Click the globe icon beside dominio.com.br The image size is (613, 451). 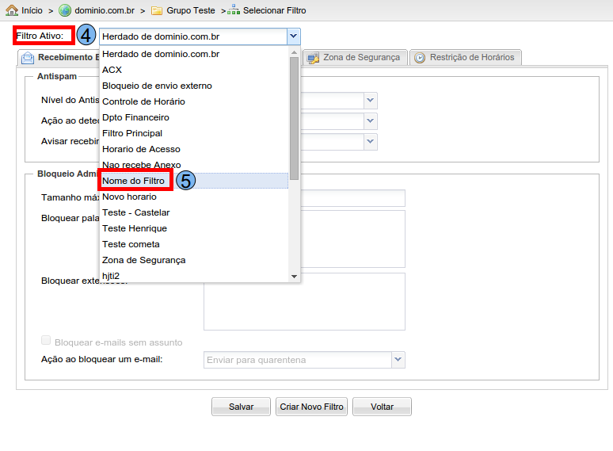(x=65, y=10)
